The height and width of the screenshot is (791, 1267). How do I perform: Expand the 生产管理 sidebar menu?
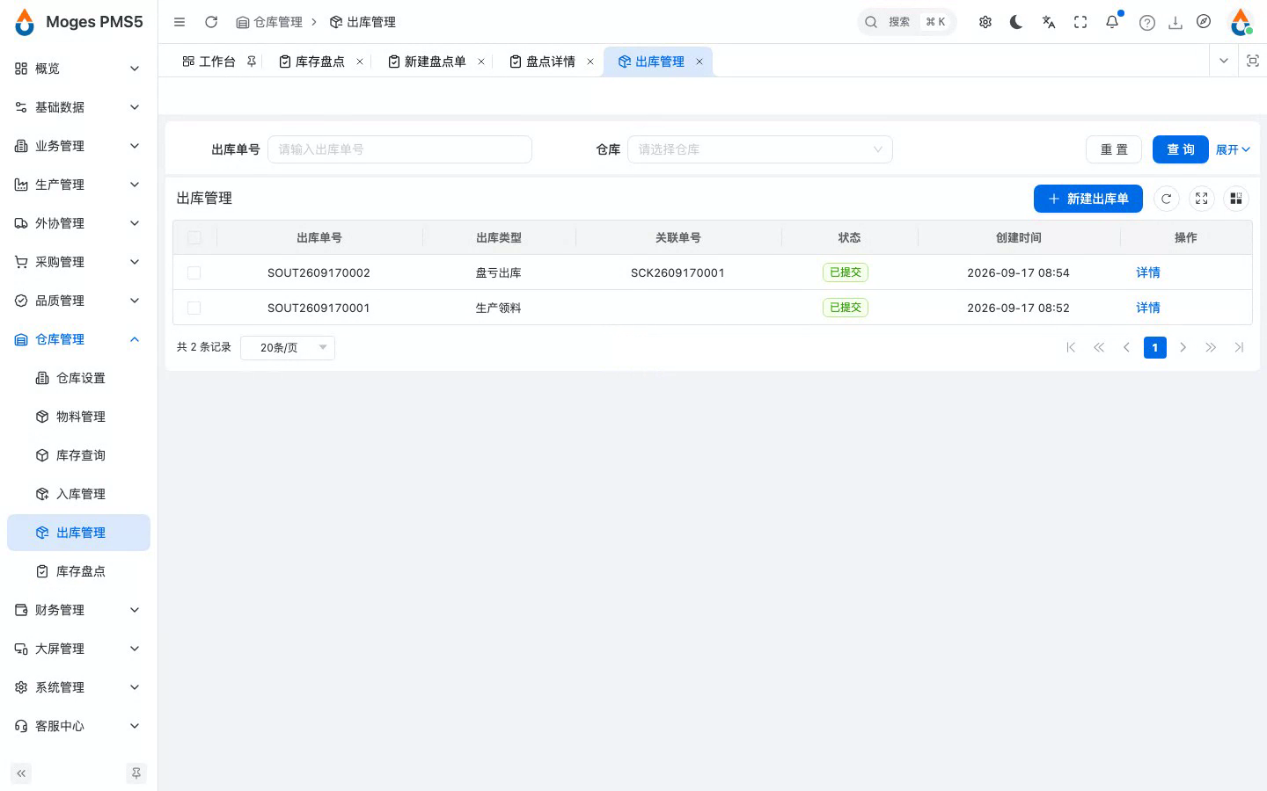pyautogui.click(x=78, y=185)
